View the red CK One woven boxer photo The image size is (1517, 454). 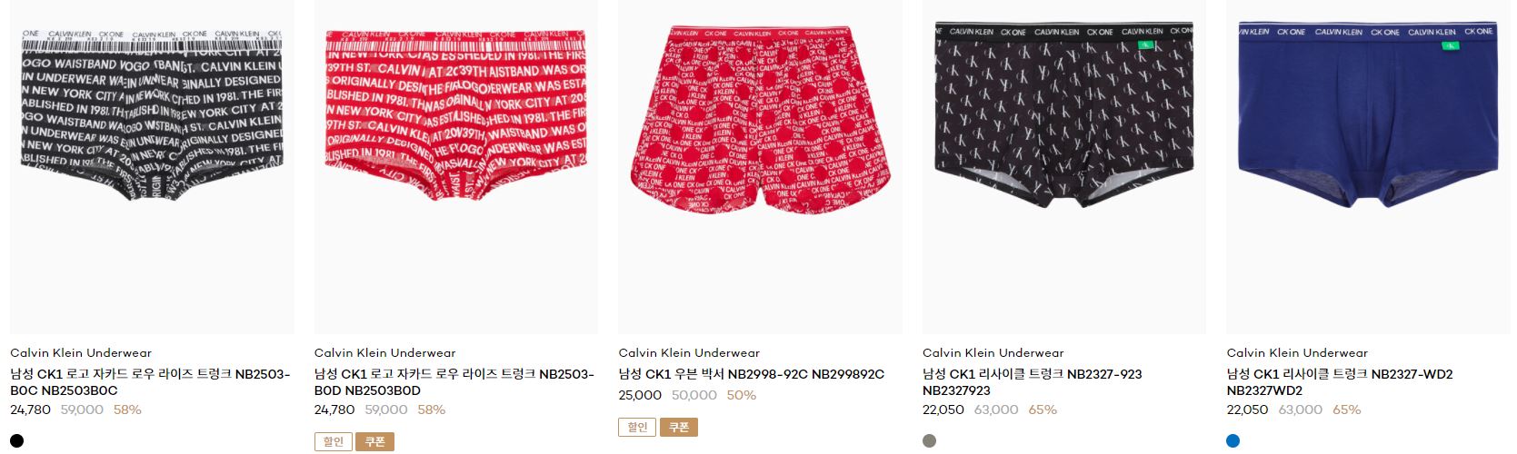(x=760, y=167)
